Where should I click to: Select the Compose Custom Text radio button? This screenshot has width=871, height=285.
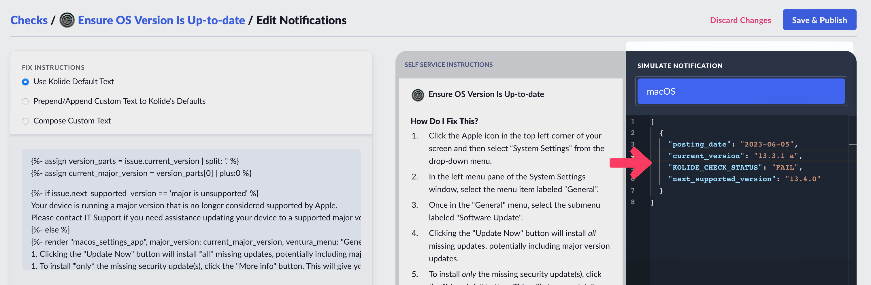pos(25,121)
